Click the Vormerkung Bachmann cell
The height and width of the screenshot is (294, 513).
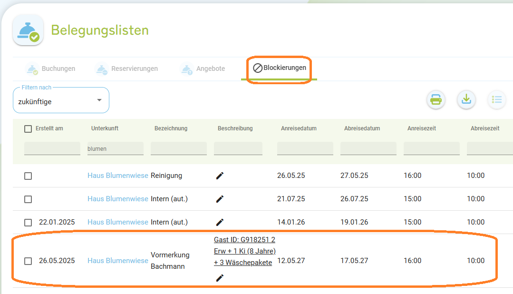(170, 261)
